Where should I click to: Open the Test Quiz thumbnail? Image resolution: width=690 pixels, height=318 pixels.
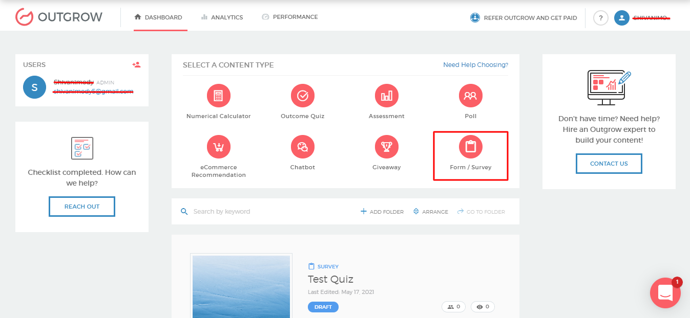pos(241,285)
